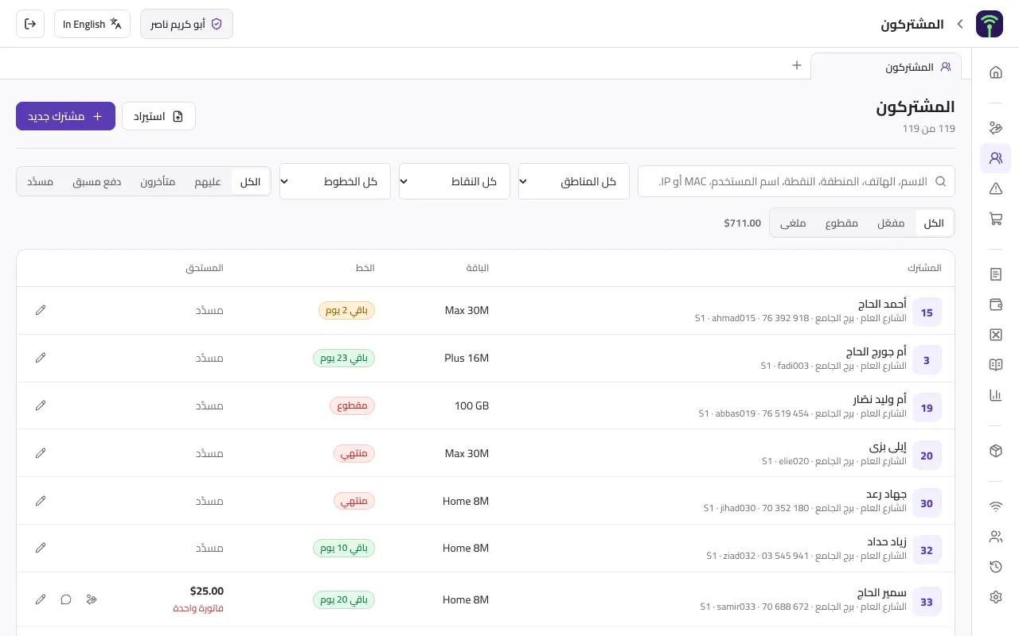The width and height of the screenshot is (1019, 636).
Task: Filter subscribers by ملغى status
Action: coord(793,223)
